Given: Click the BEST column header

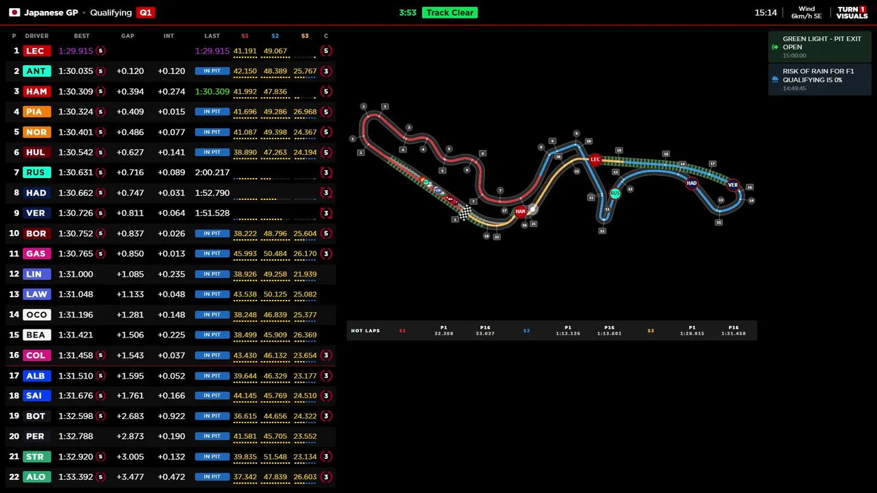Looking at the screenshot, I should click(82, 36).
